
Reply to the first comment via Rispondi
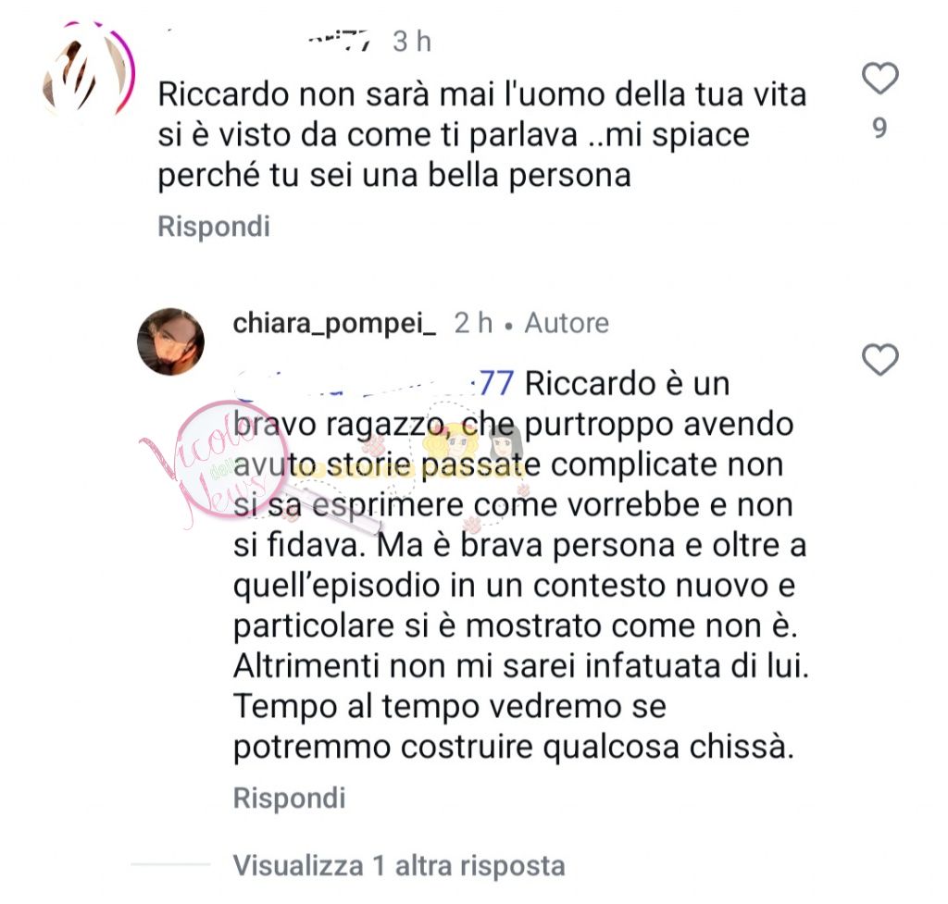tap(214, 228)
